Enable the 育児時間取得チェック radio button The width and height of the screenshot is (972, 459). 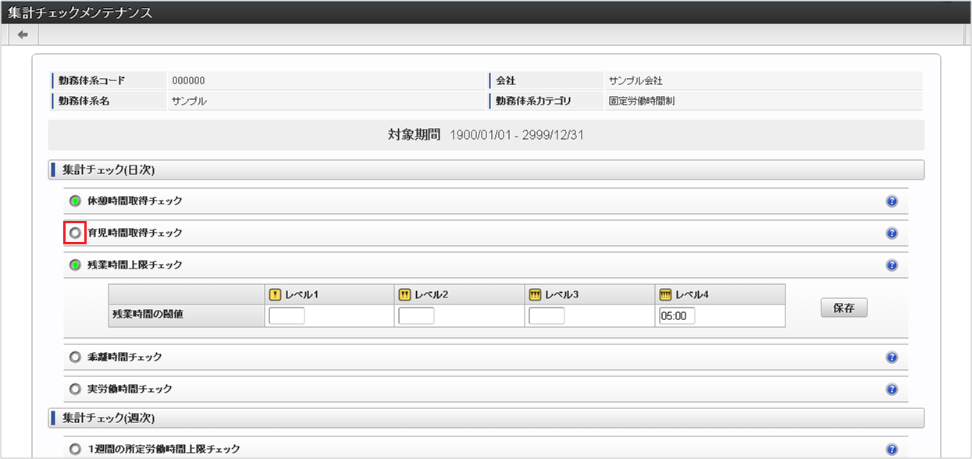(x=75, y=233)
